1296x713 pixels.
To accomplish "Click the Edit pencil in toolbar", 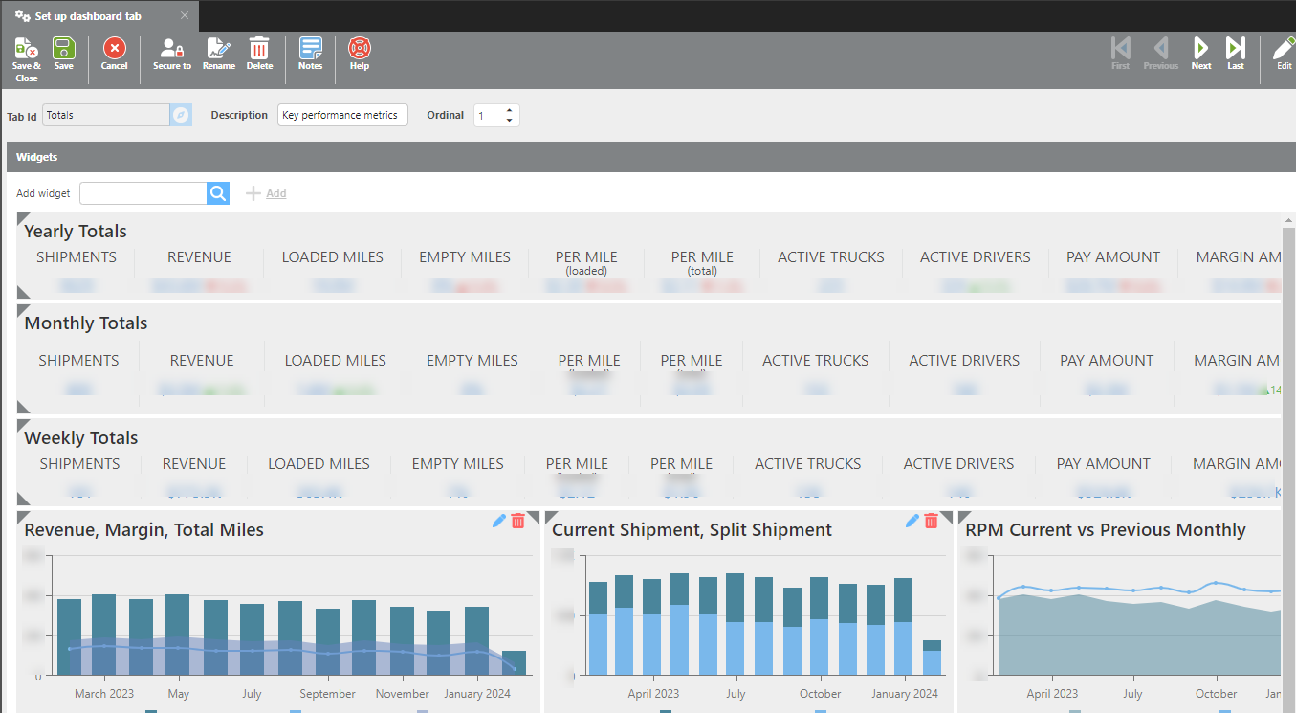I will tap(1284, 49).
